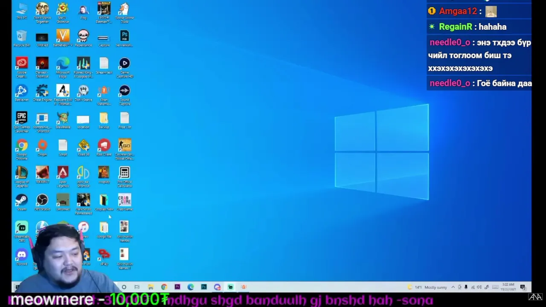Open the yuzu_ea shortcut
The image size is (546, 307).
click(83, 177)
